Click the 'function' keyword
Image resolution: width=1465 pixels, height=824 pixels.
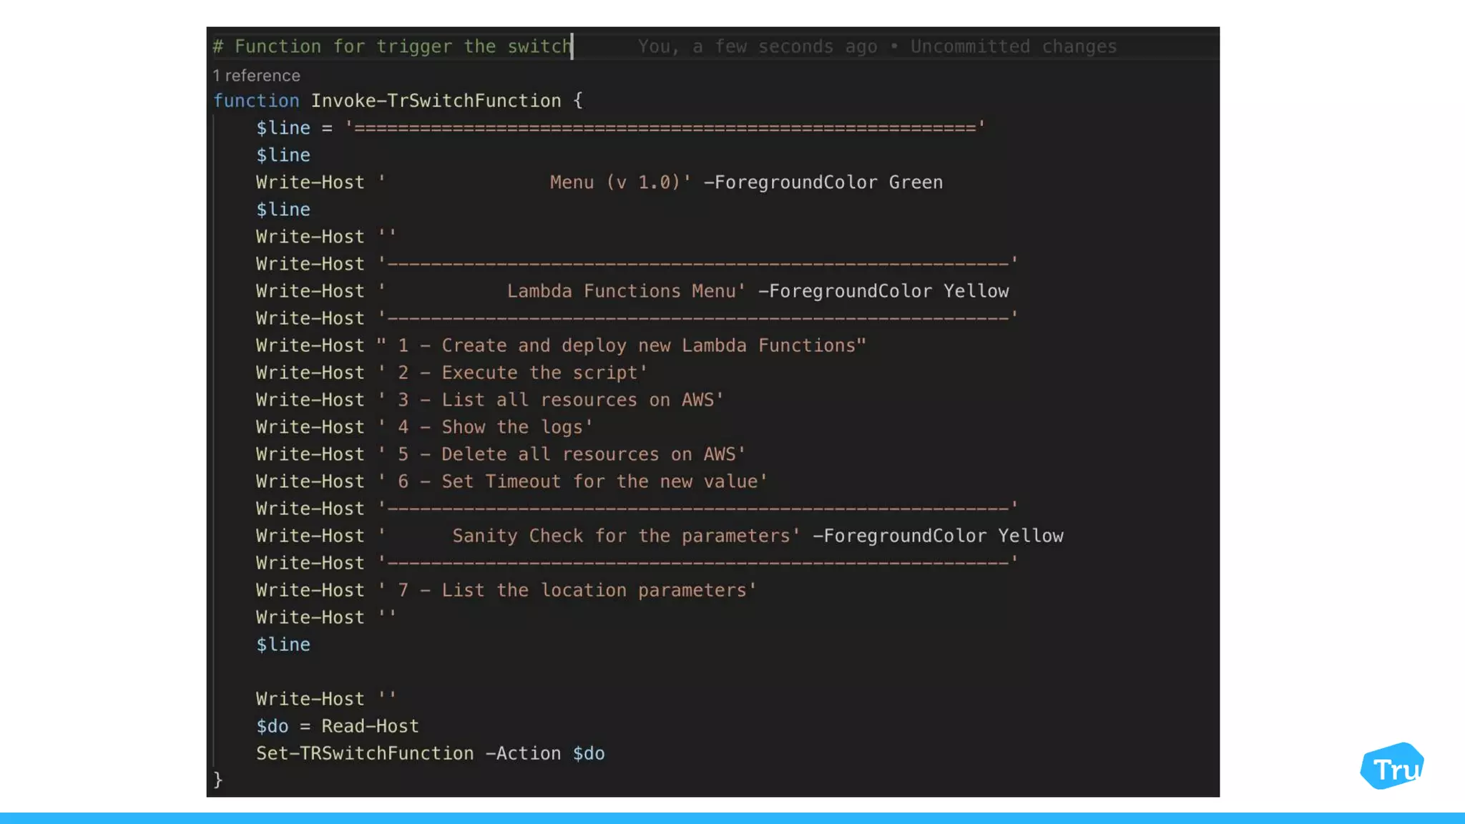click(x=256, y=101)
